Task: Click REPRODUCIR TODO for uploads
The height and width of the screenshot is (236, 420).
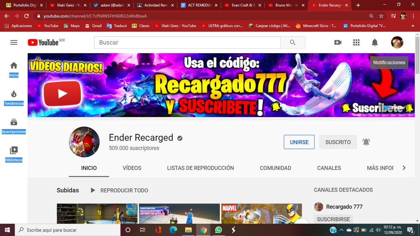Action: [119, 190]
